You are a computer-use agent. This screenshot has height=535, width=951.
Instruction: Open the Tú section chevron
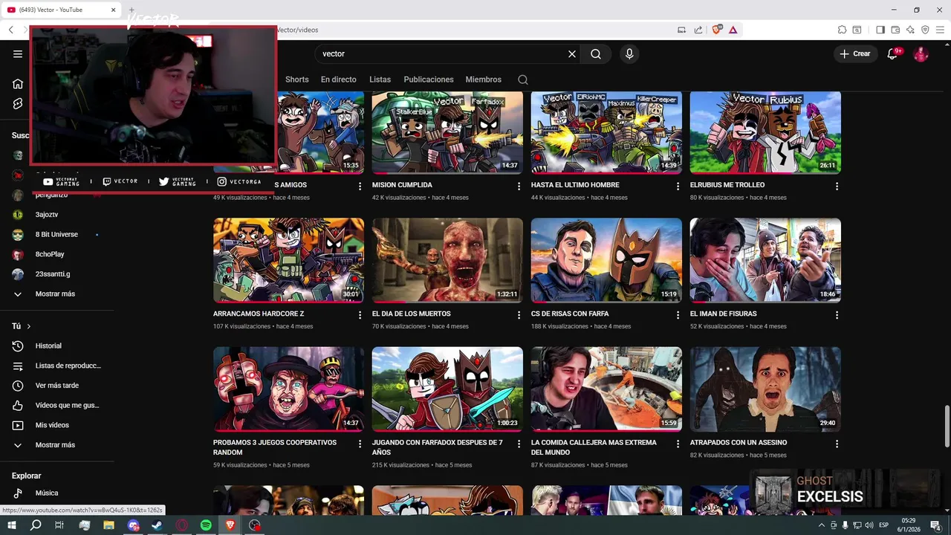(x=29, y=326)
